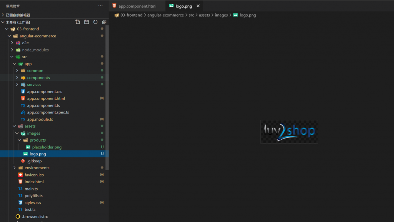Open app.module.ts file
394x222 pixels.
point(40,119)
